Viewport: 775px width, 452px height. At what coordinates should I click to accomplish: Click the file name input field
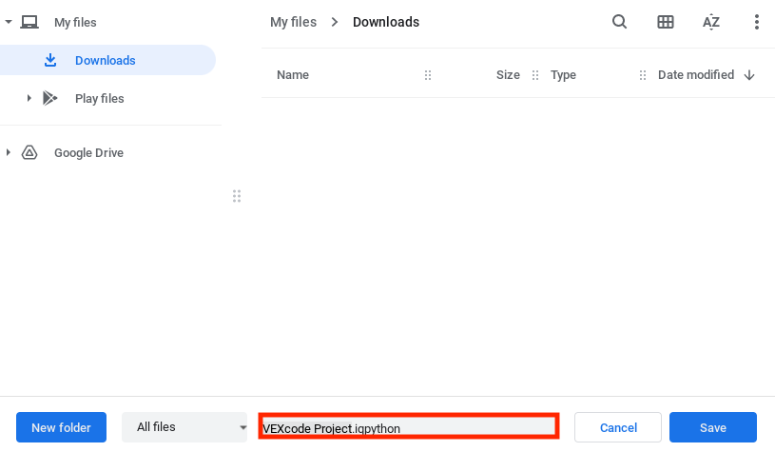click(409, 427)
